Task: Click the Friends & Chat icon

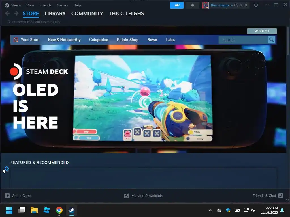Action: coord(281,196)
